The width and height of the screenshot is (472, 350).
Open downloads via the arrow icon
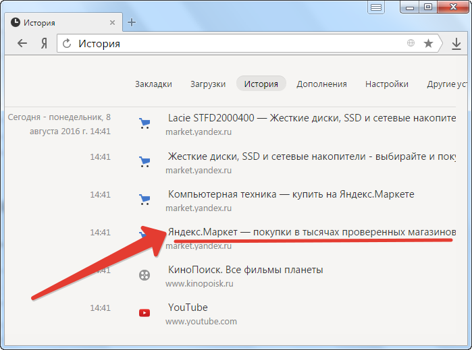click(456, 44)
